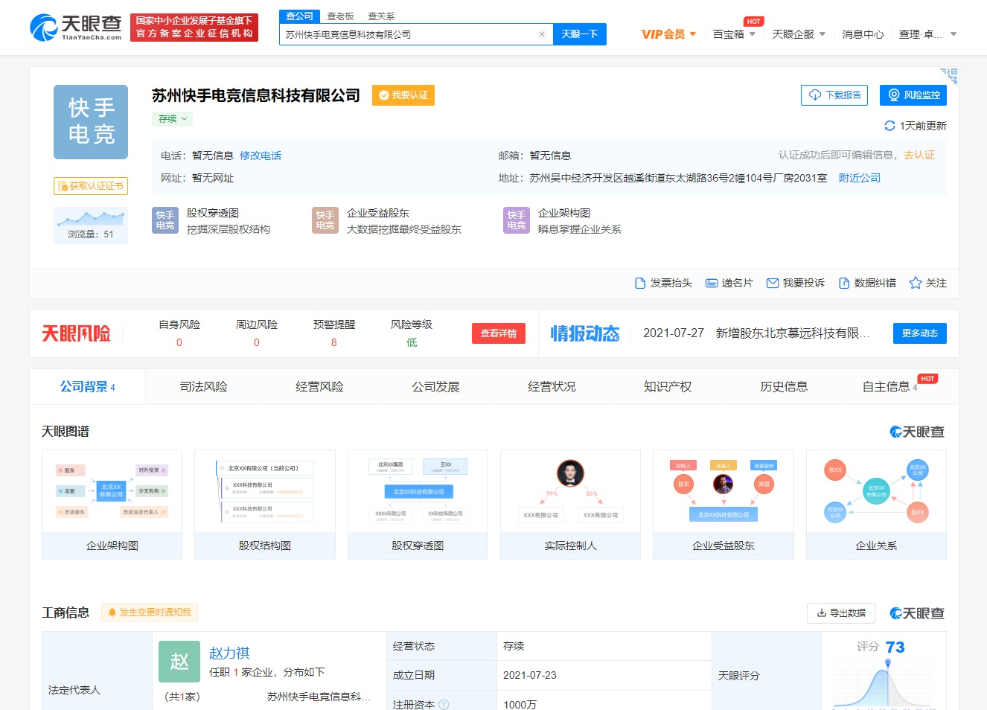Screen dimensions: 987x710
Task: Select the 公司发展 tab
Action: pyautogui.click(x=436, y=387)
